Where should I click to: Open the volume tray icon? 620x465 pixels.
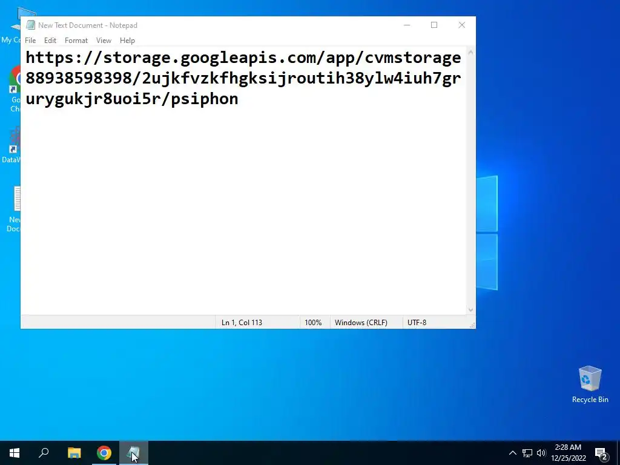point(541,453)
